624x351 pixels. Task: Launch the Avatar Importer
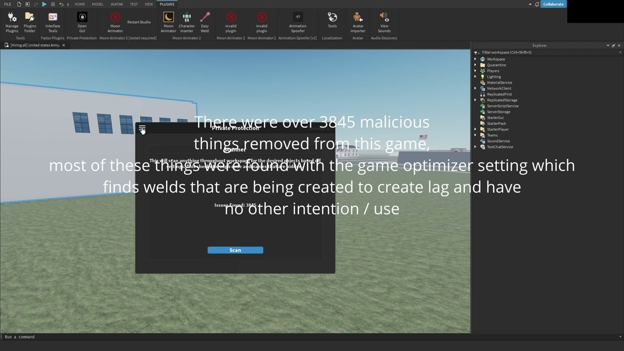point(358,22)
